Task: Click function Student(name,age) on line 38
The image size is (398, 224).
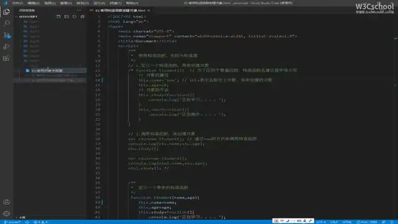Action: 165,198
